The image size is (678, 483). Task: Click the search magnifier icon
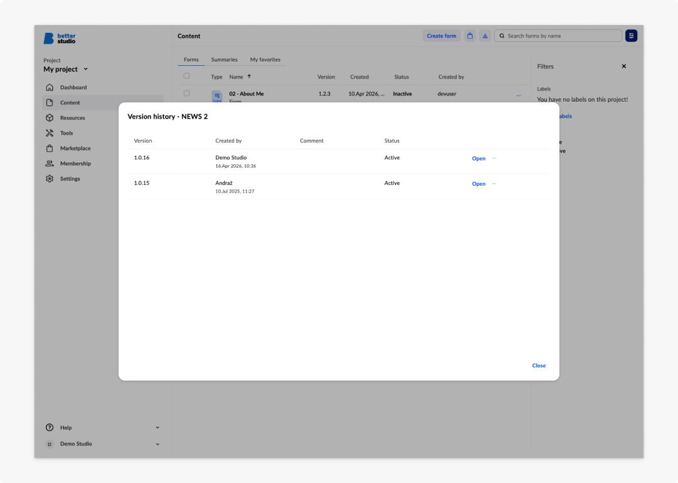tap(502, 36)
